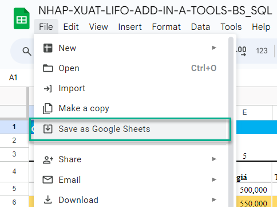Expand the Share submenu arrow
The height and width of the screenshot is (207, 277).
point(214,159)
